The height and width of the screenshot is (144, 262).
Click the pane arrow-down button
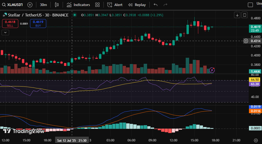[237, 15]
